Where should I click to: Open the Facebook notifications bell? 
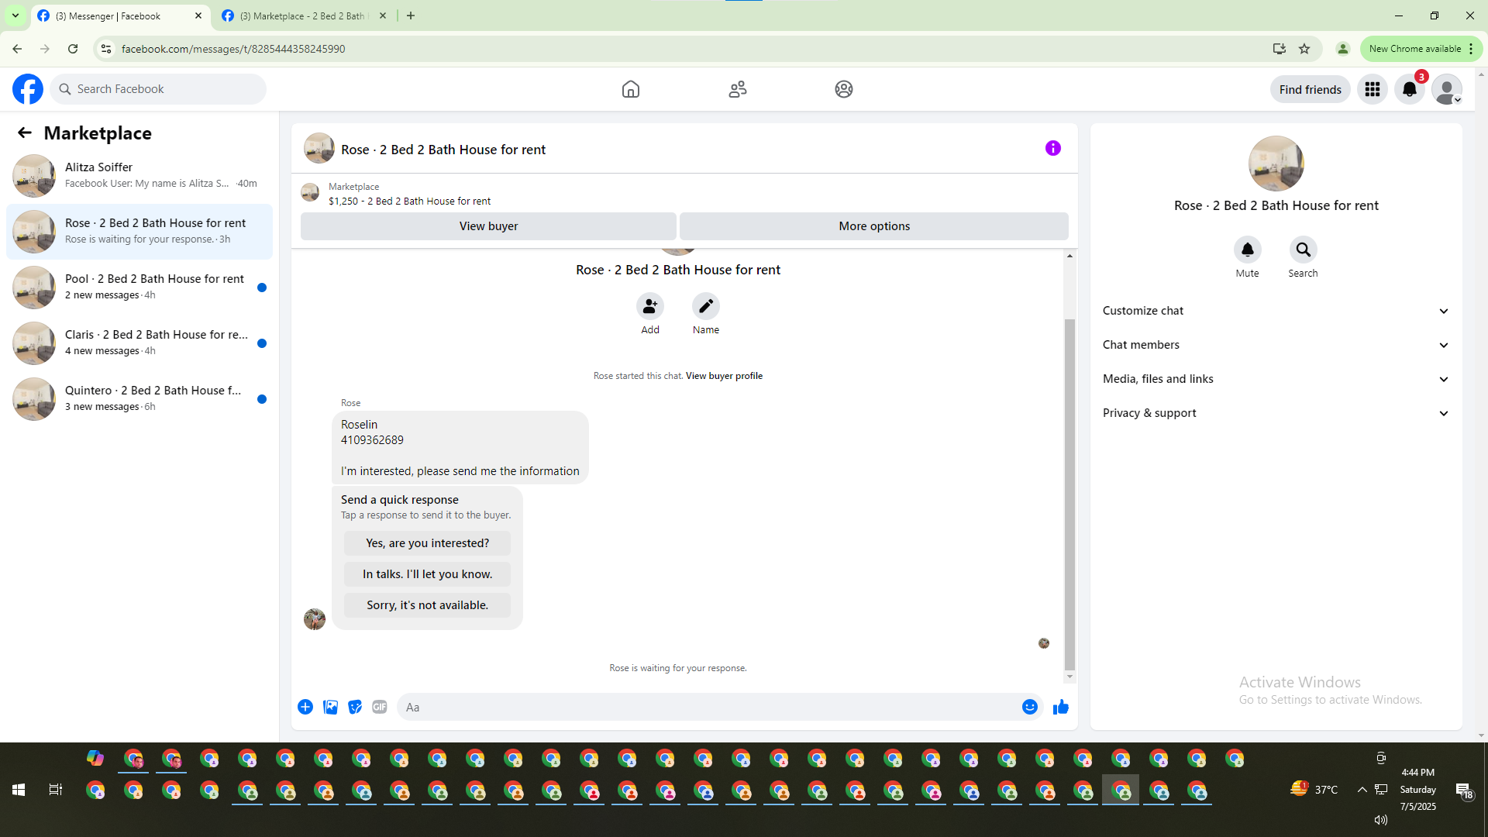coord(1409,89)
